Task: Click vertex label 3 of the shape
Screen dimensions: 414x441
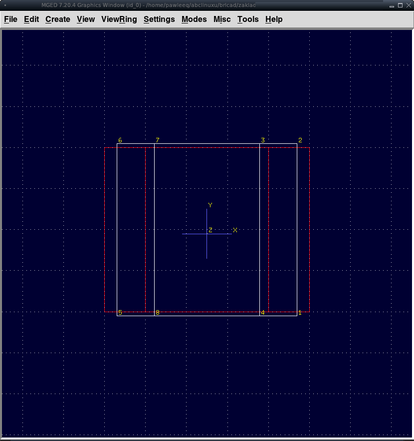Action: click(x=263, y=140)
